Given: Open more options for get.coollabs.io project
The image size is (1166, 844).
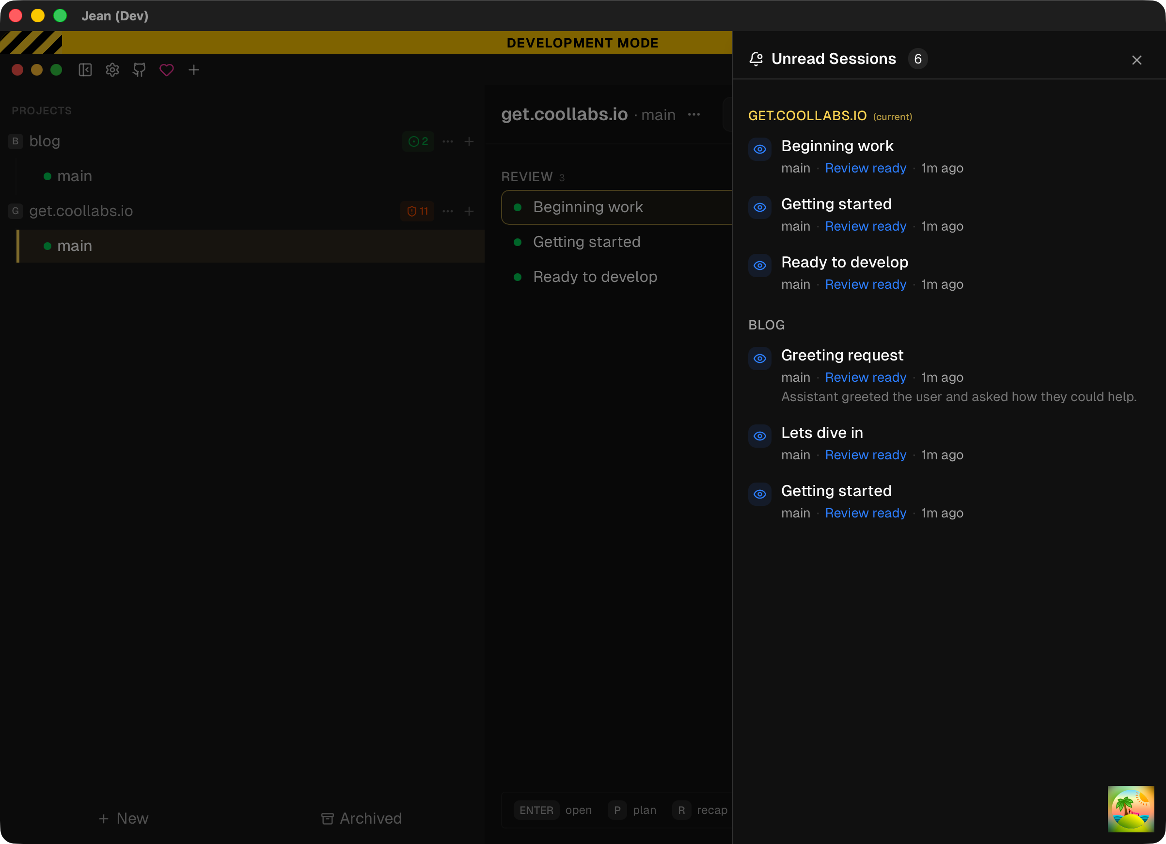Looking at the screenshot, I should coord(447,211).
